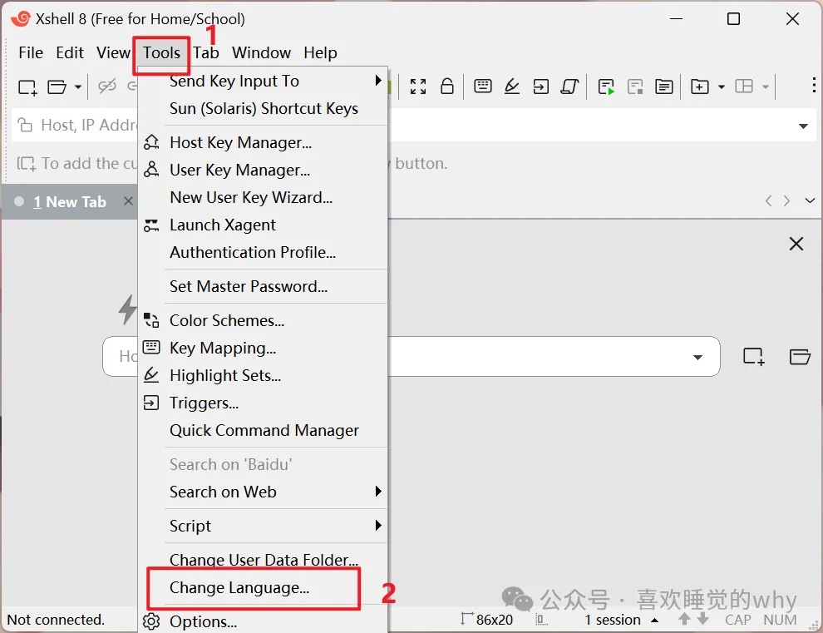Screen dimensions: 823x633
Task: Open Authentication Profile menu entry
Action: click(263, 252)
